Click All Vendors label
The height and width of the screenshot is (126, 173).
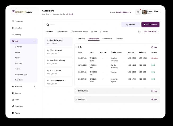[x=49, y=32]
